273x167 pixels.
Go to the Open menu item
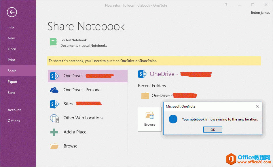coord(12,49)
